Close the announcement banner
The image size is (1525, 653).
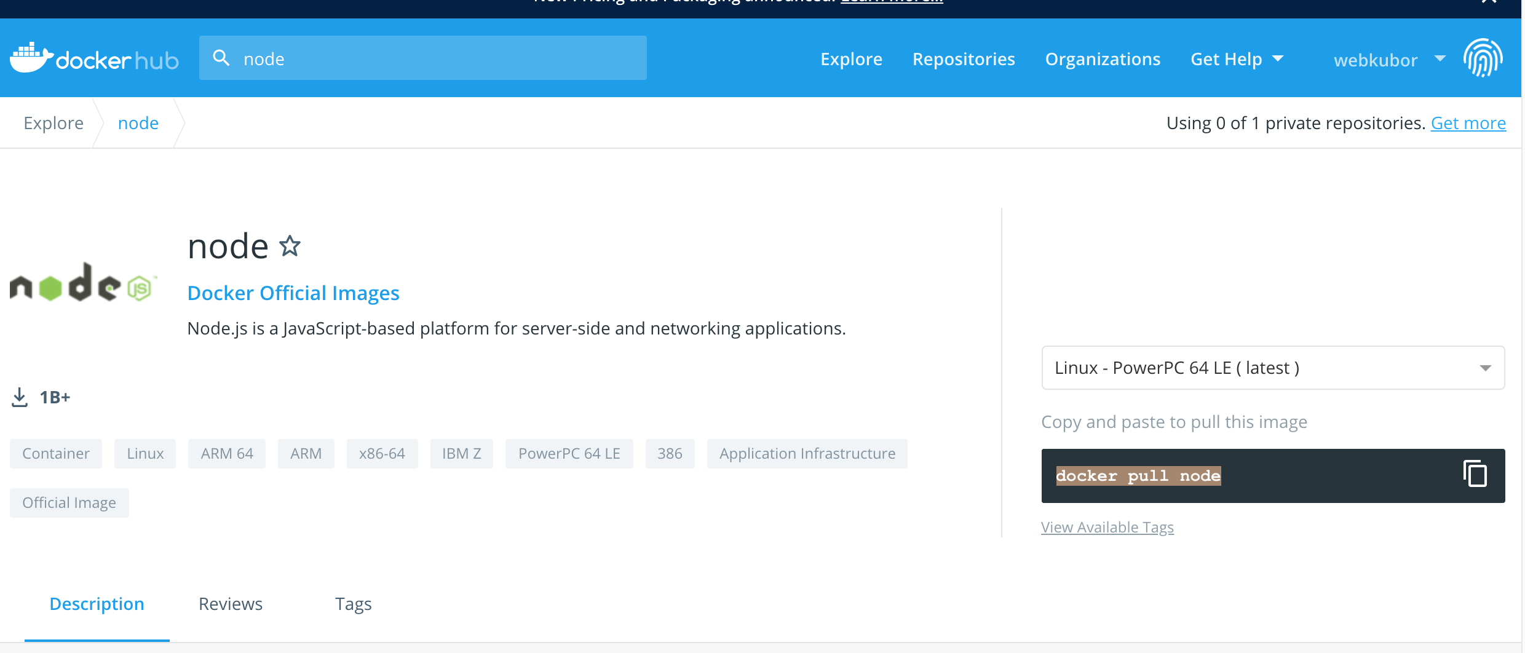(1489, 2)
